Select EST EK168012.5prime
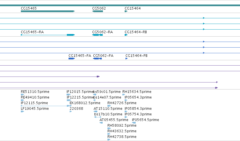Viewport: 240px width, 141px height. pyautogui.click(x=85, y=103)
